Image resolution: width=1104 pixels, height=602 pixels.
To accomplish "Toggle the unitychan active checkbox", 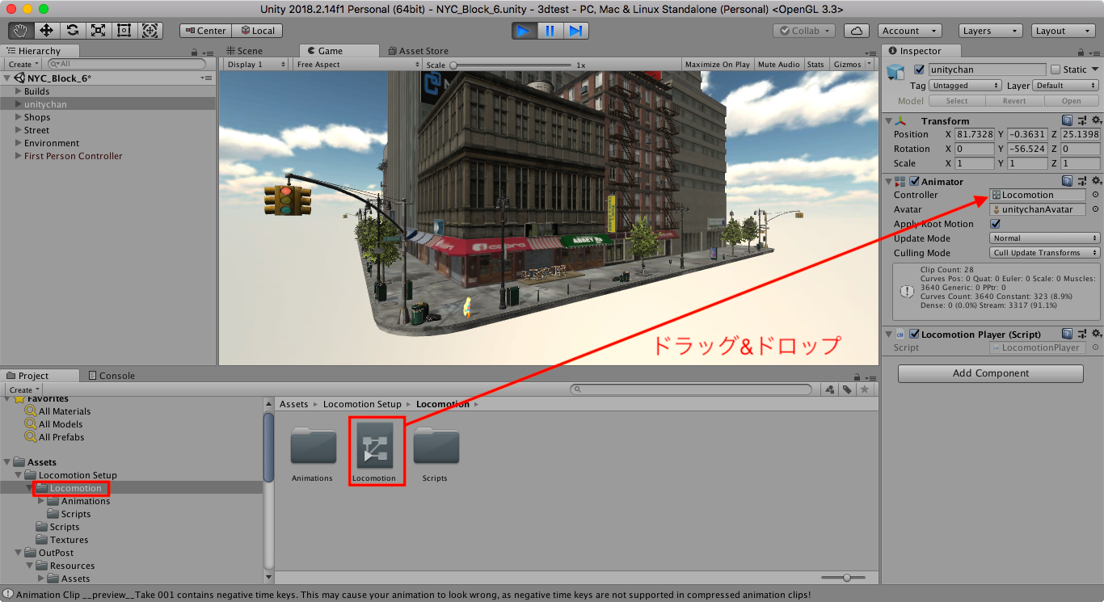I will [918, 69].
